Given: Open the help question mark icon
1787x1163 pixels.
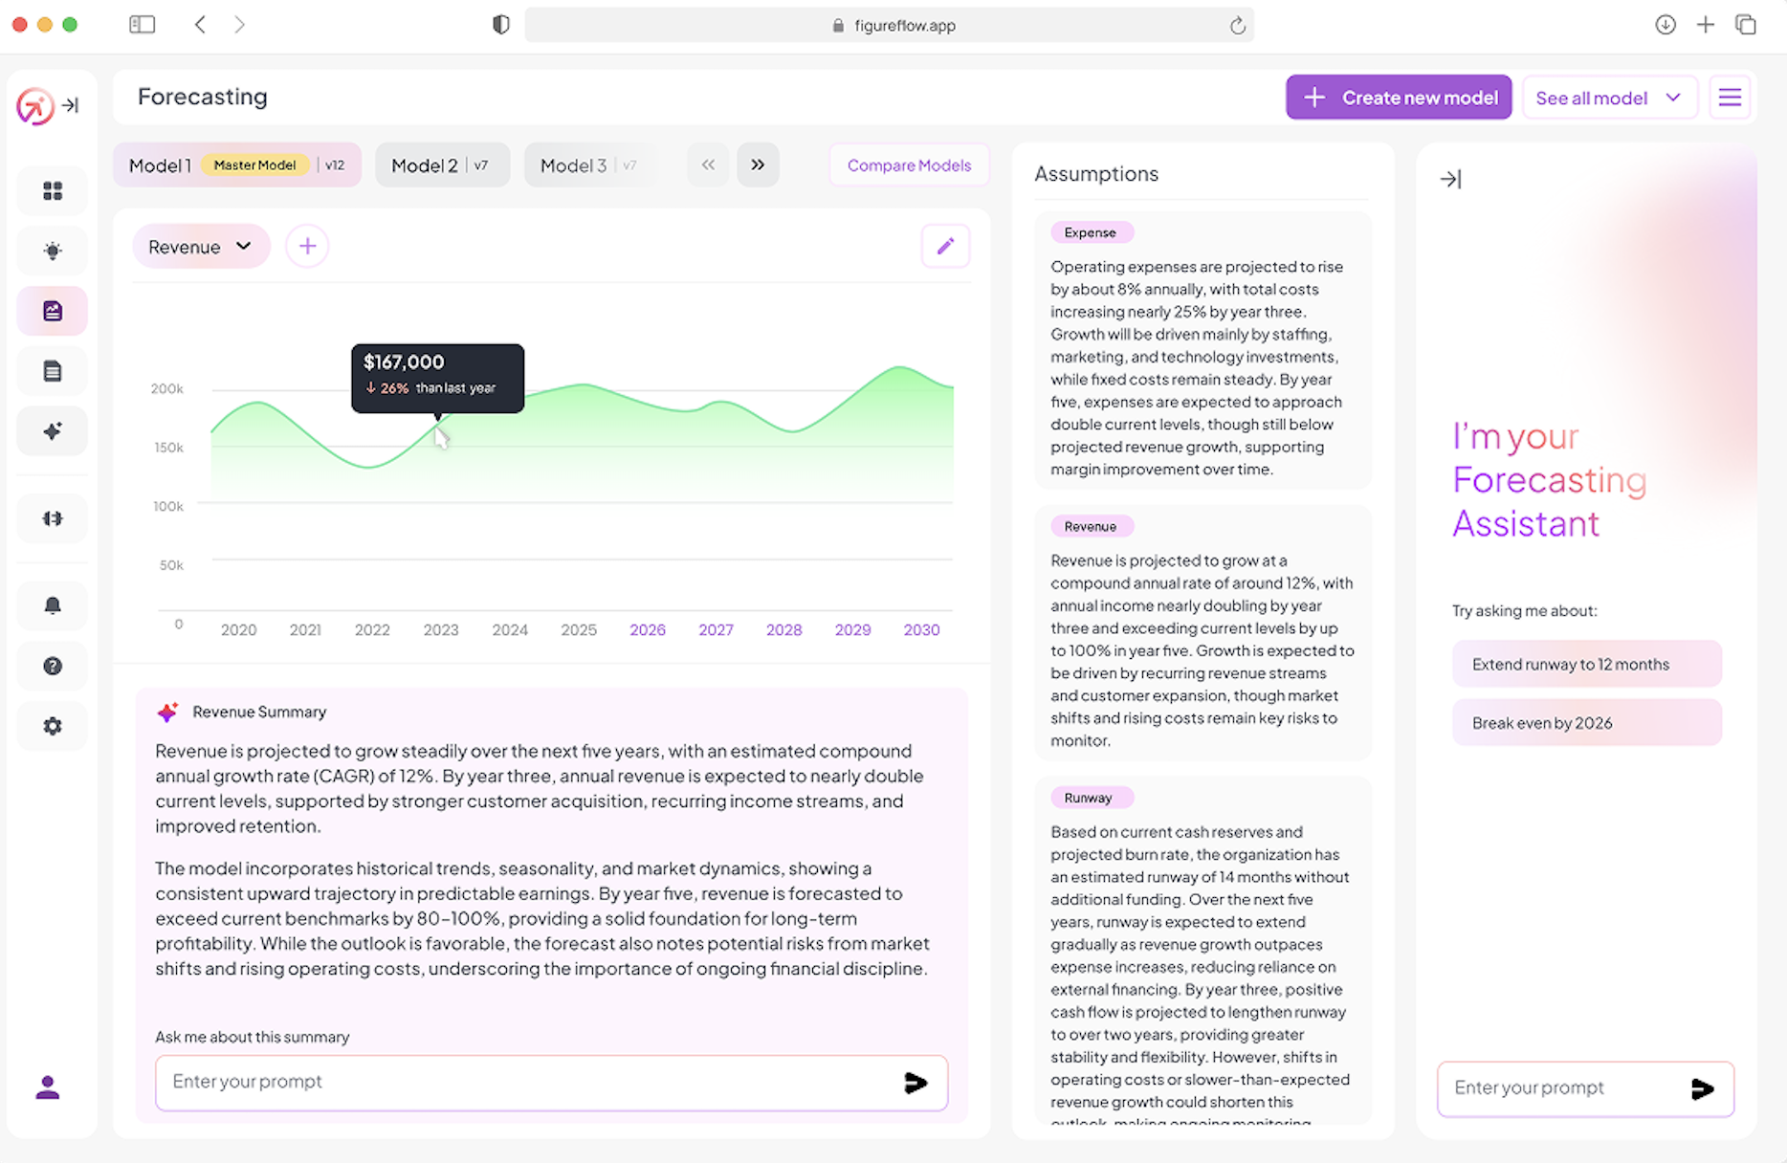Looking at the screenshot, I should click(53, 666).
